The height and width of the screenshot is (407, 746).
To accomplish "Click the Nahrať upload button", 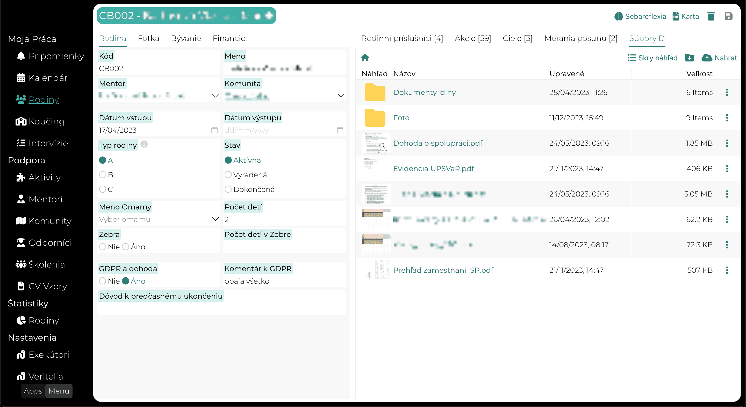I will [x=719, y=58].
